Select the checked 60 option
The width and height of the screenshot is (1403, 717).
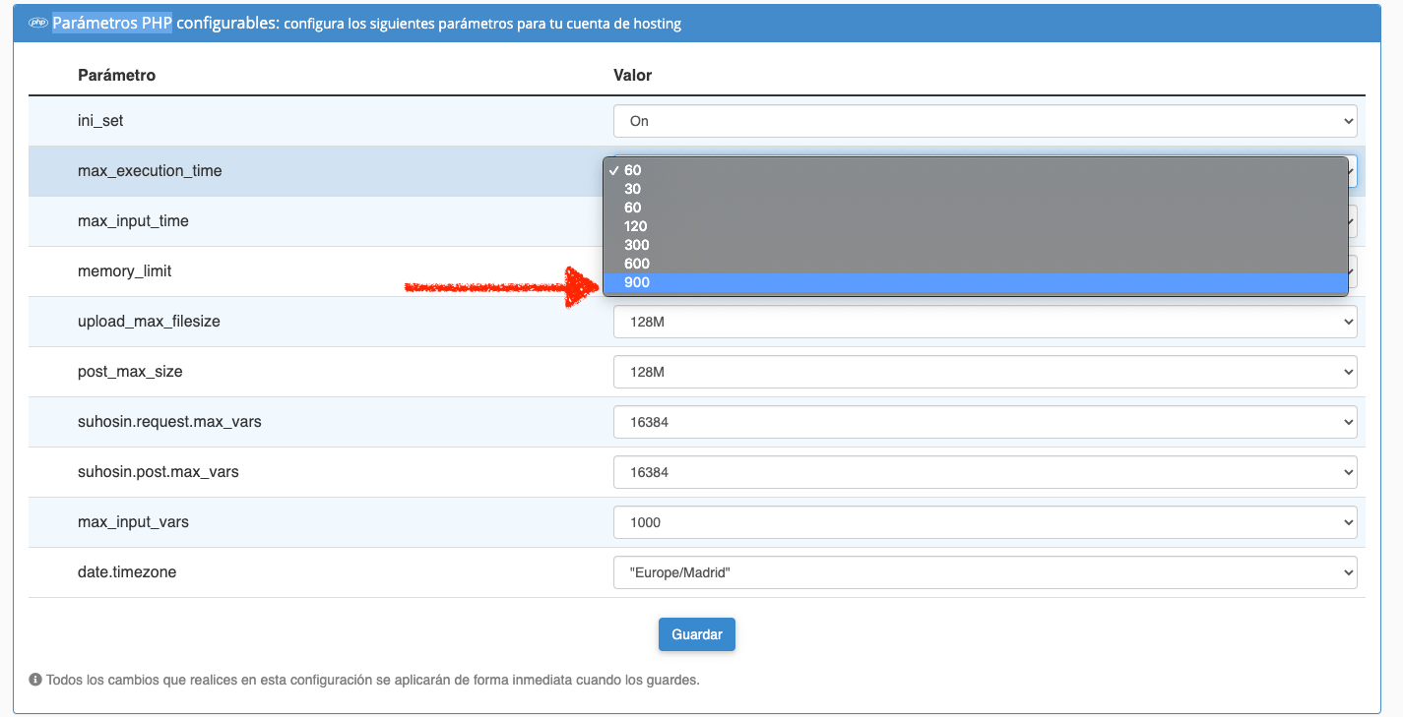point(975,170)
